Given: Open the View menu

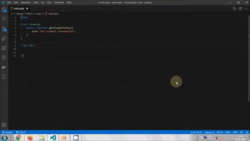Looking at the screenshot, I should [x=36, y=2].
